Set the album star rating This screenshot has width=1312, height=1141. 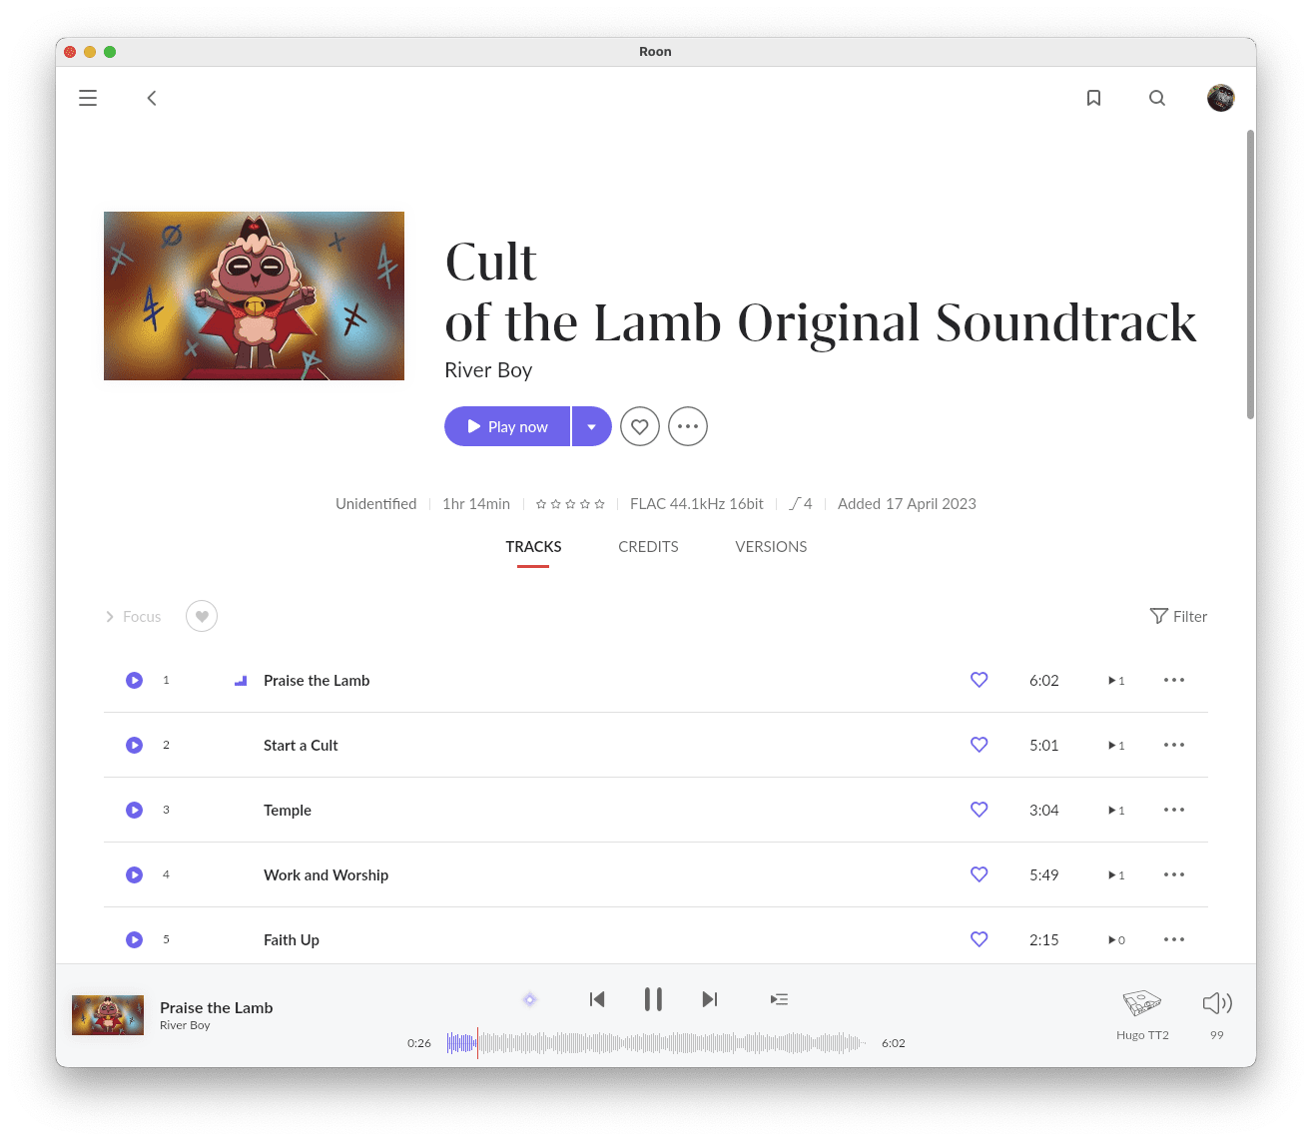[570, 504]
